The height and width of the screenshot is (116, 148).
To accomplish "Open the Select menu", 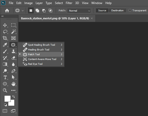I will (59, 3).
